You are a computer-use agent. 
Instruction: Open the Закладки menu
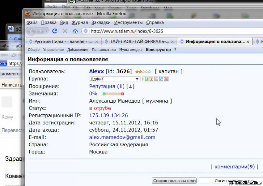tap(101, 22)
